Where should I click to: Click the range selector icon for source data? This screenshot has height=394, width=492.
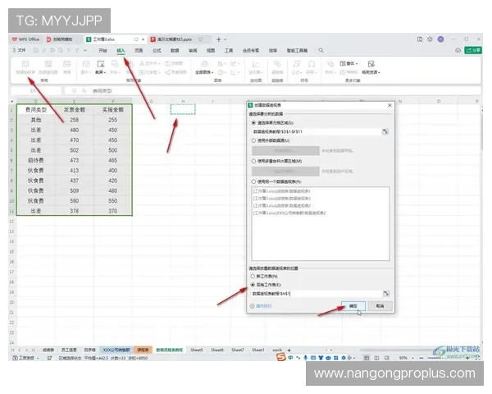click(385, 131)
